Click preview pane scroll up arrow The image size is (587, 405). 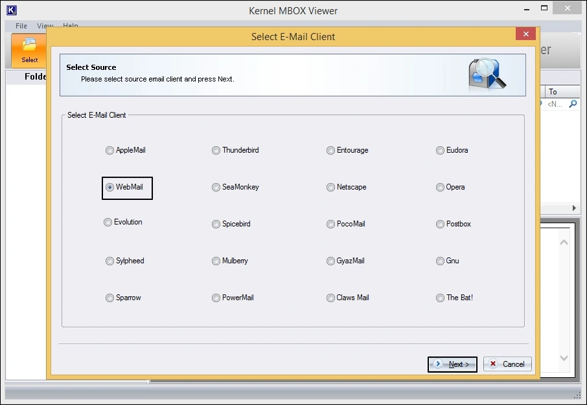564,243
